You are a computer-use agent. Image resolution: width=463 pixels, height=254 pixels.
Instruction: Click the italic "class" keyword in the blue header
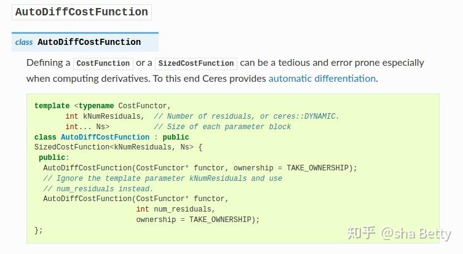[24, 42]
